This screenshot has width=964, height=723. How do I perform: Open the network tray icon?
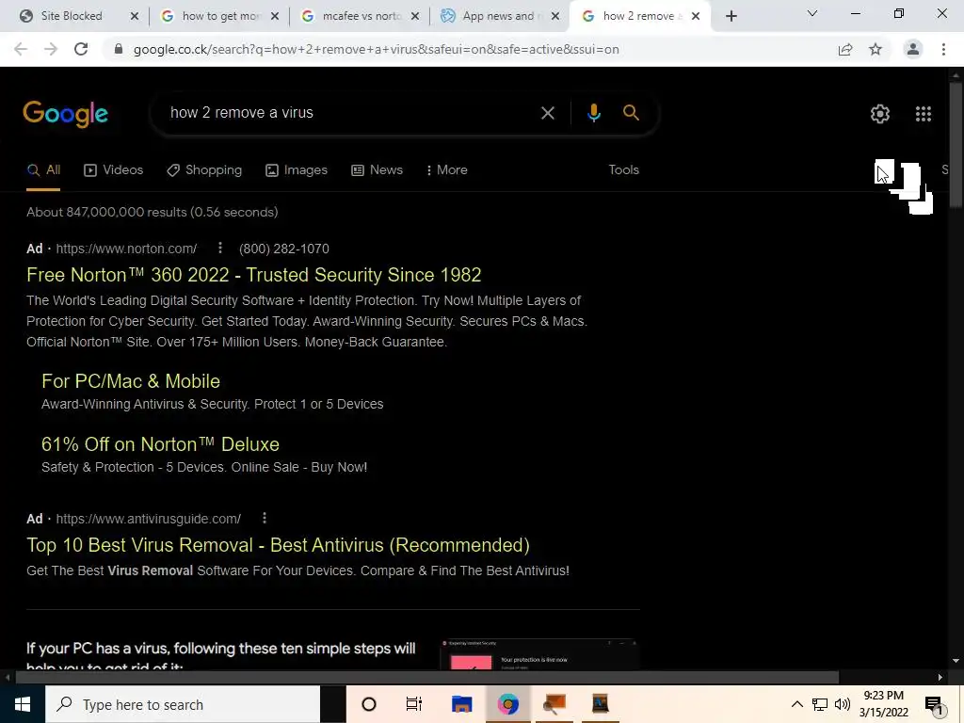click(820, 704)
